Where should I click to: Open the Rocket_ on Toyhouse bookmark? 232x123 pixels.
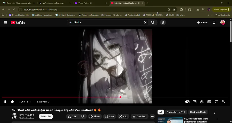click(x=89, y=15)
